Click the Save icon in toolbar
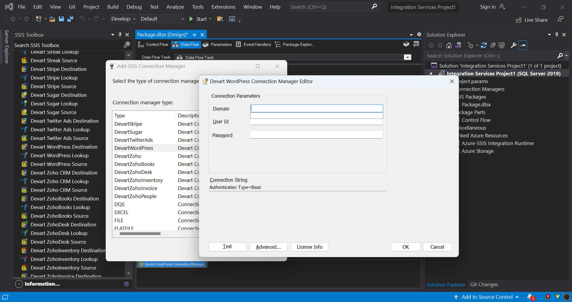 (61, 19)
